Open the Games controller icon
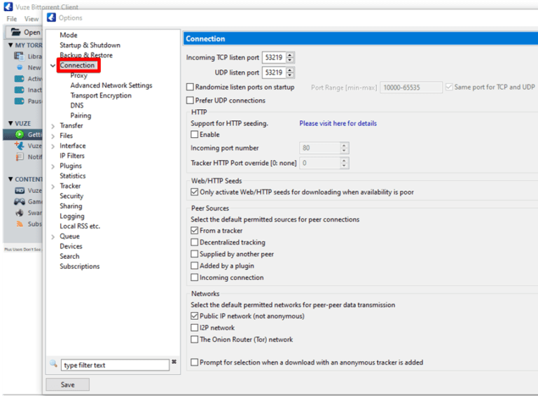This screenshot has height=396, width=538. pos(19,201)
